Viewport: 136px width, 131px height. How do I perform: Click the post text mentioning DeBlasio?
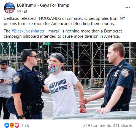64,21
